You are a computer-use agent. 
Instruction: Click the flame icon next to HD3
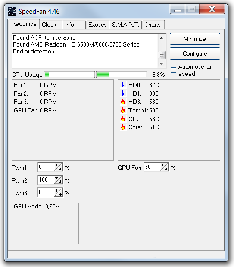point(123,102)
